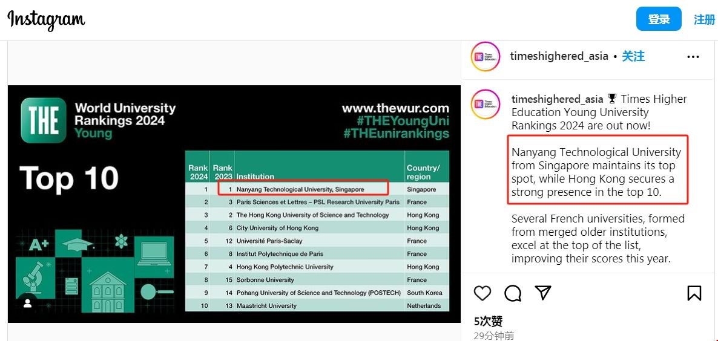
Task: View the 5次赞 likes count
Action: point(489,321)
